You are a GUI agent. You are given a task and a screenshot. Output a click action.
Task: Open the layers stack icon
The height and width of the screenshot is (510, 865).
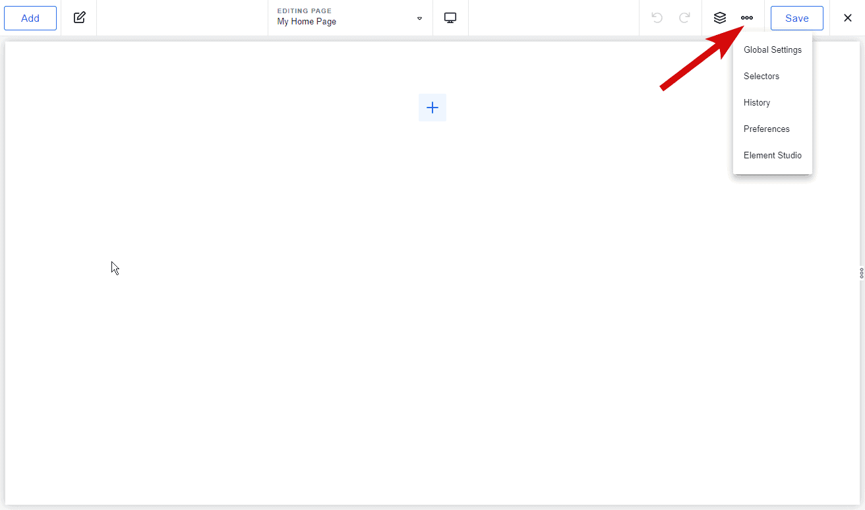point(720,18)
